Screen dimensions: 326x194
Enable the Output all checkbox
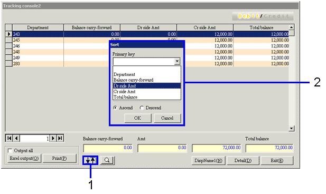click(x=10, y=150)
